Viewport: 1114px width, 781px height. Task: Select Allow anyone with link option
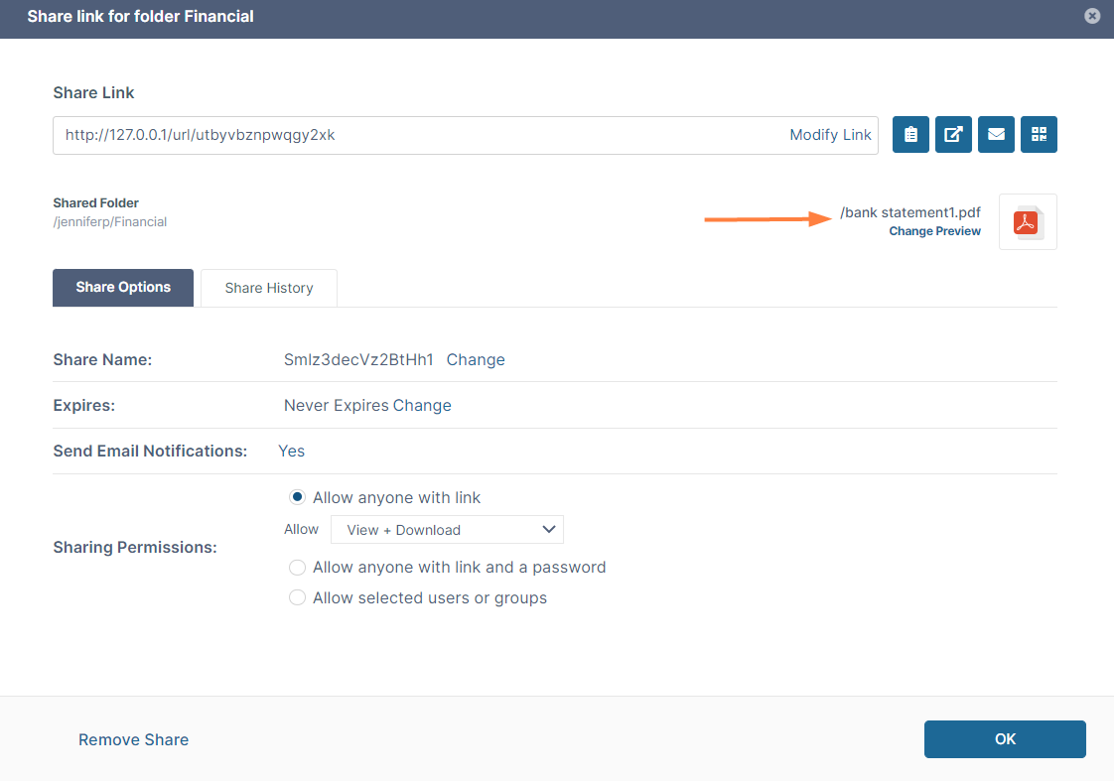(297, 497)
